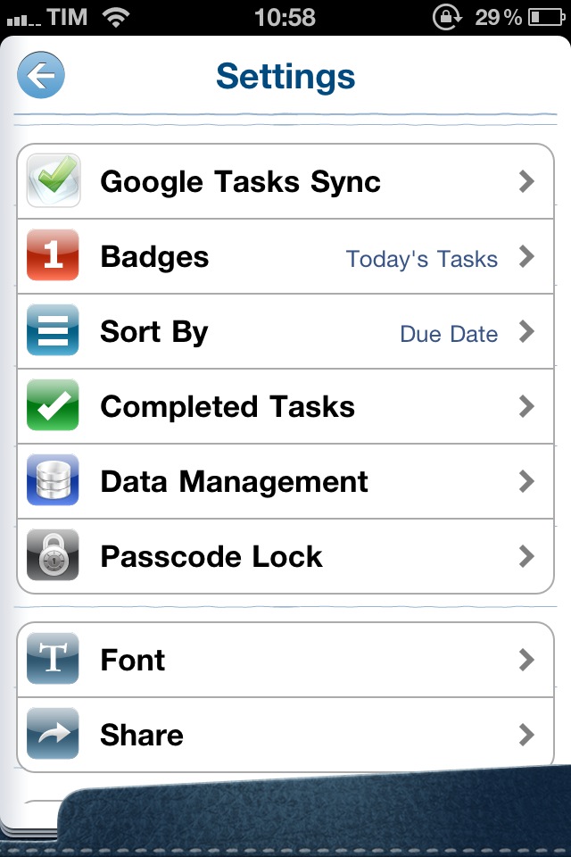571x857 pixels.
Task: Open the Completed Tasks menu item
Action: tap(285, 407)
